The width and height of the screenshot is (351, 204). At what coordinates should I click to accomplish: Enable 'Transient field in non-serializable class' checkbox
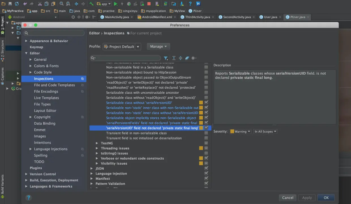(206, 133)
